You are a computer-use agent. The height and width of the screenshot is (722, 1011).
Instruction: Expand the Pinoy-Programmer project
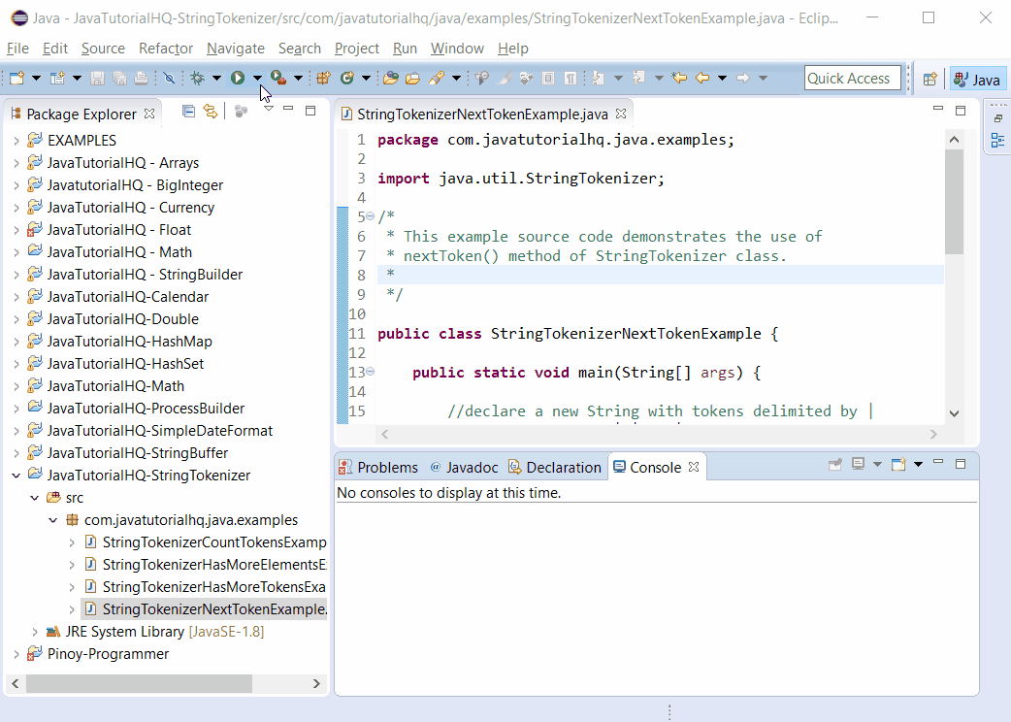[17, 653]
